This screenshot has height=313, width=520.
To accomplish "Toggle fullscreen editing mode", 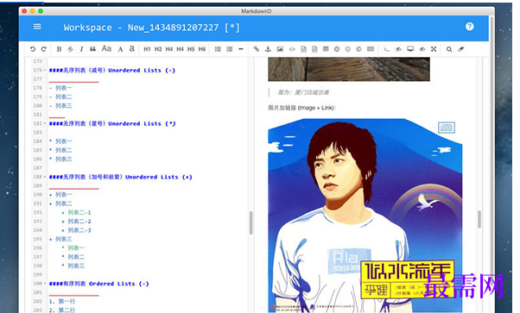I will point(434,49).
